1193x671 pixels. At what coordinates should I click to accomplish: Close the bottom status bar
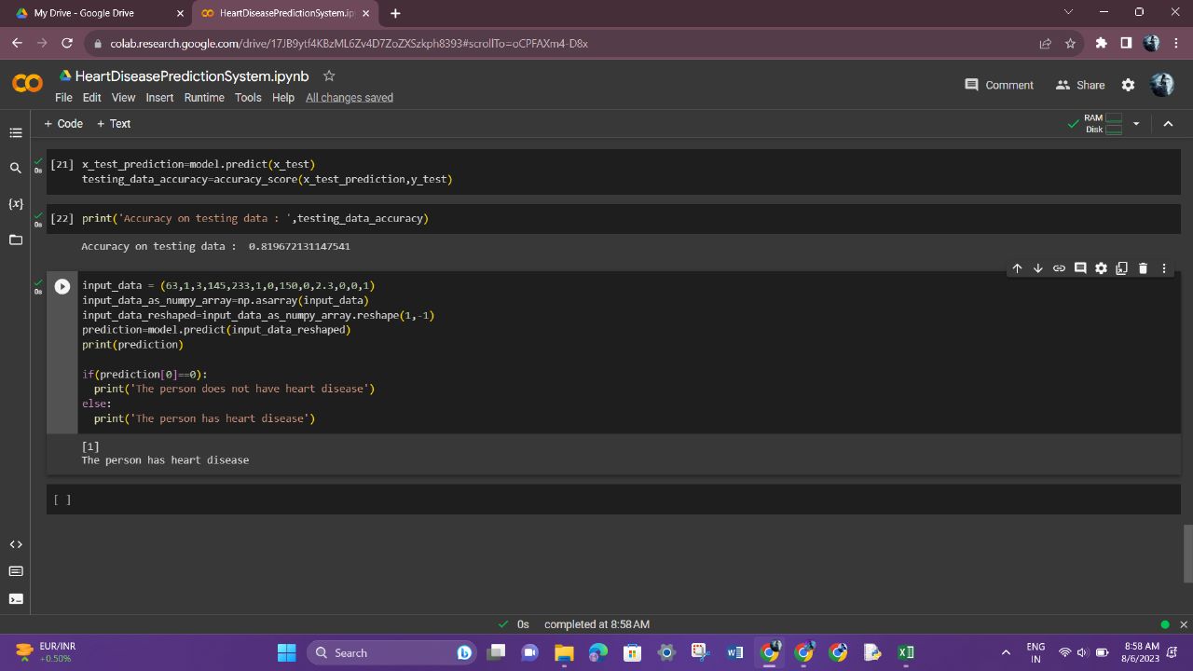1184,624
